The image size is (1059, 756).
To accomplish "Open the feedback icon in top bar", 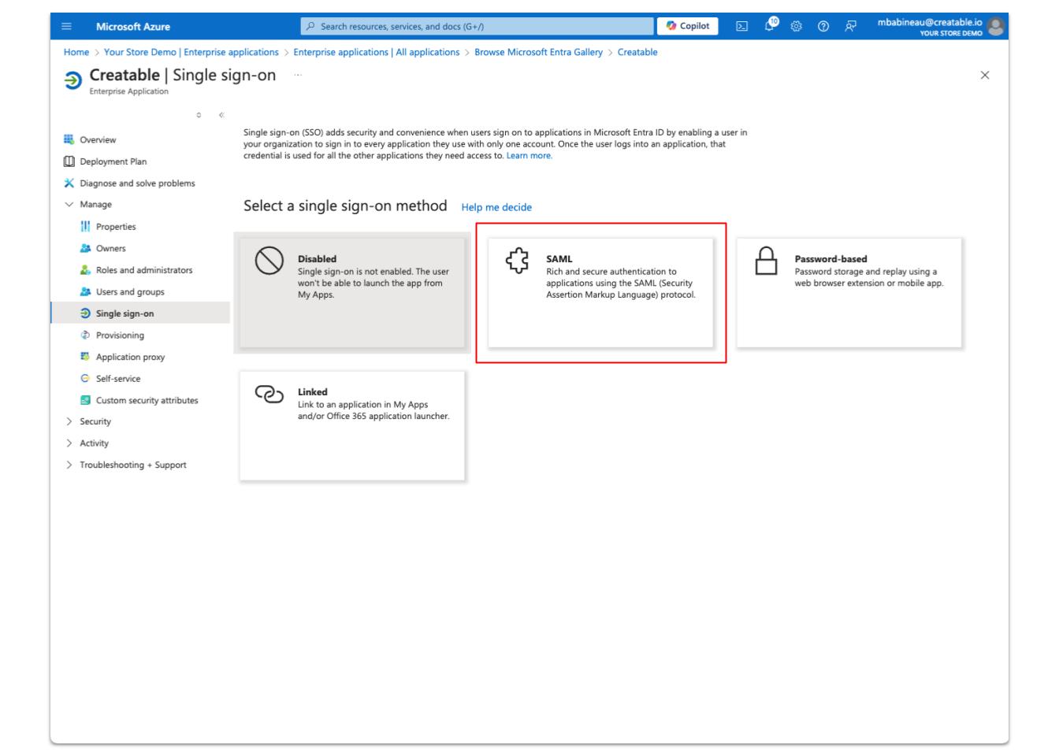I will pos(850,26).
